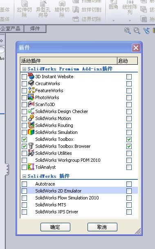Enable the SolidWorks 2D Emulator active checkbox
This screenshot has height=249, width=155.
tap(24, 191)
